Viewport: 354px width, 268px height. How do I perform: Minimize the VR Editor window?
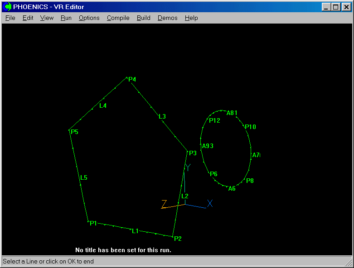(326, 7)
